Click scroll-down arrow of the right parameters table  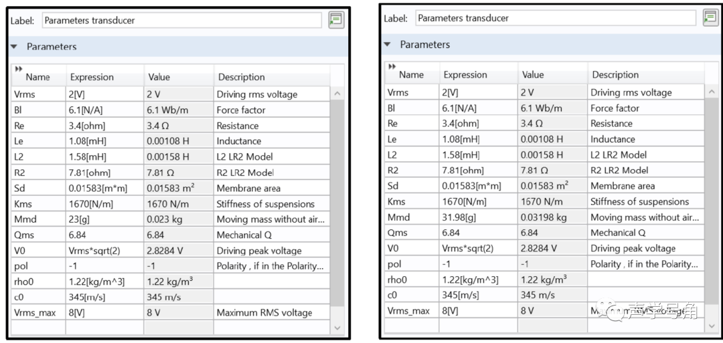(711, 325)
